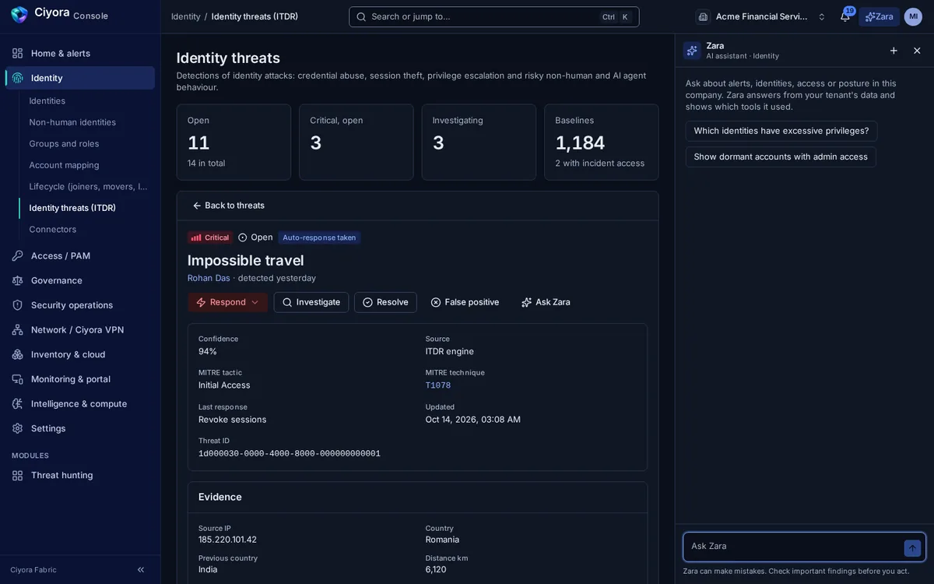This screenshot has width=934, height=584.
Task: Close the Zara assistant panel
Action: (917, 51)
